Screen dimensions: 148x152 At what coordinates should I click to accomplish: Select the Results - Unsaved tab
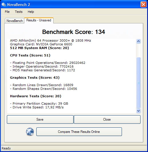[x=39, y=20]
